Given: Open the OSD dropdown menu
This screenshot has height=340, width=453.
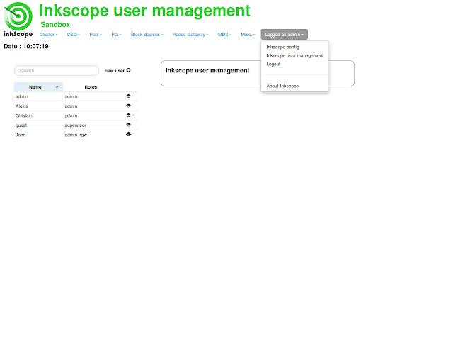Looking at the screenshot, I should tap(74, 35).
